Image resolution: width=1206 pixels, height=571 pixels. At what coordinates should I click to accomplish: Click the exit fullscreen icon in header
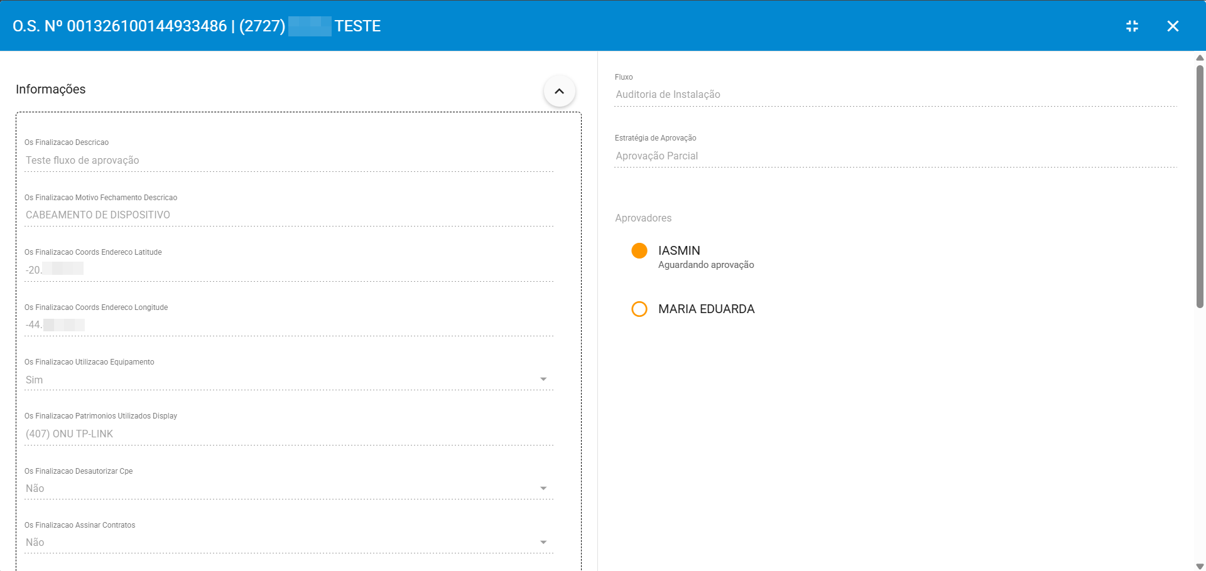point(1132,26)
